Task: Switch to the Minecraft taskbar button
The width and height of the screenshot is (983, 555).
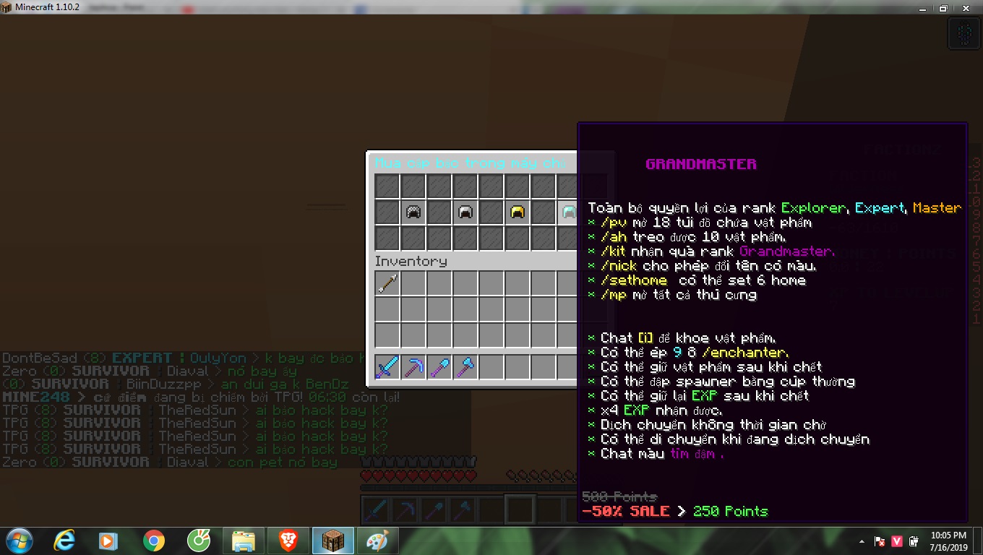Action: (332, 541)
